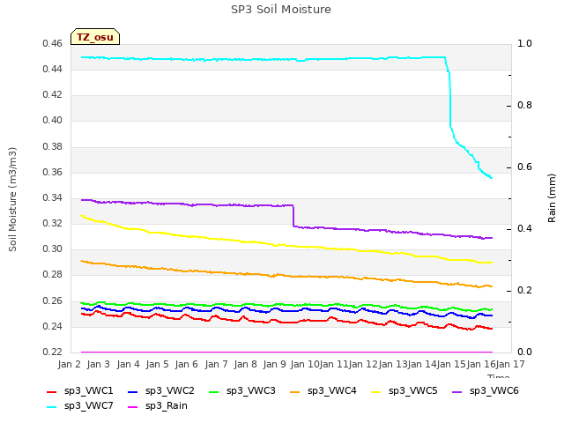Click the Jan 2 x-axis tick label

pos(69,364)
